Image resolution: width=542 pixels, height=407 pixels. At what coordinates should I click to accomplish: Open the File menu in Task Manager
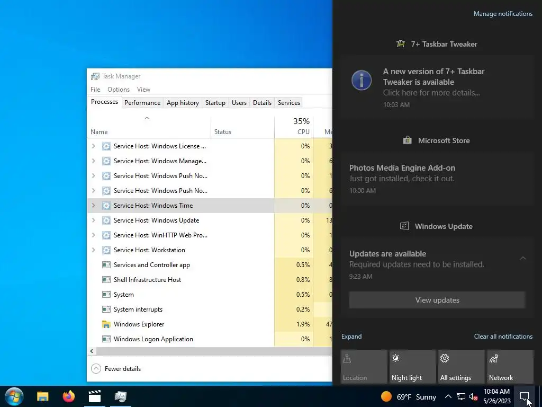pos(95,89)
